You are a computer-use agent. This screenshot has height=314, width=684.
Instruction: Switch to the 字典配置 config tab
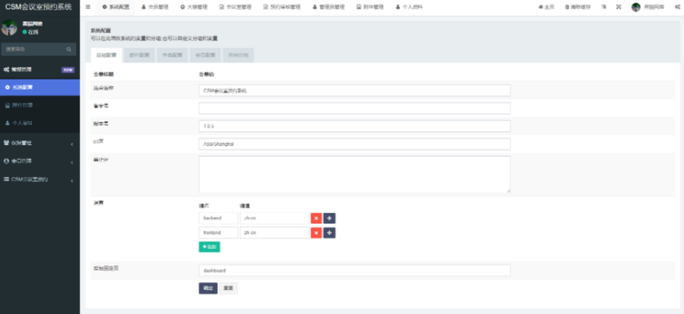(x=172, y=55)
